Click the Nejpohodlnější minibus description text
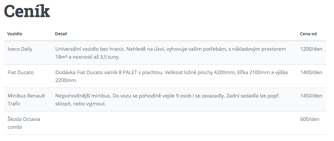Viewport: 334px width, 141px height. (167, 100)
